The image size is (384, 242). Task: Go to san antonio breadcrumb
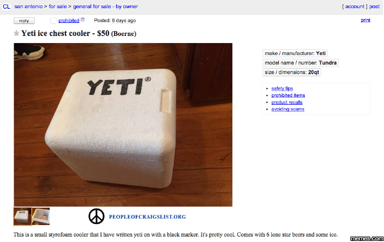click(28, 7)
